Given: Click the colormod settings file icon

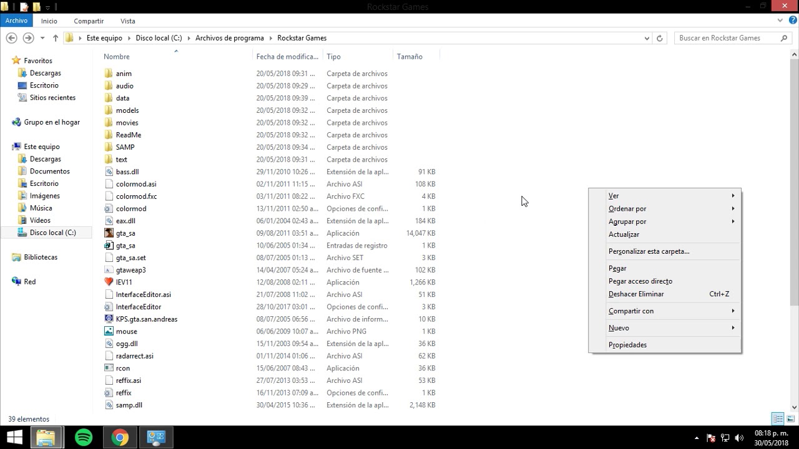Looking at the screenshot, I should tap(109, 208).
